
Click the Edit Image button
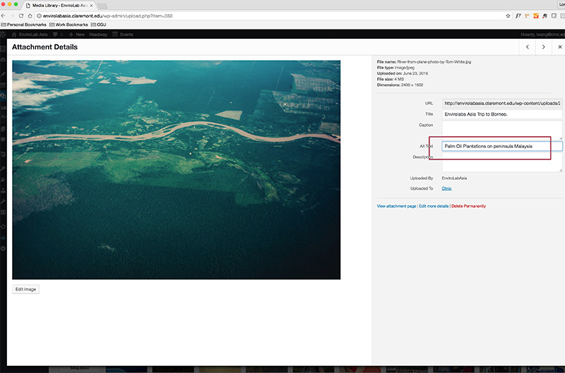25,289
